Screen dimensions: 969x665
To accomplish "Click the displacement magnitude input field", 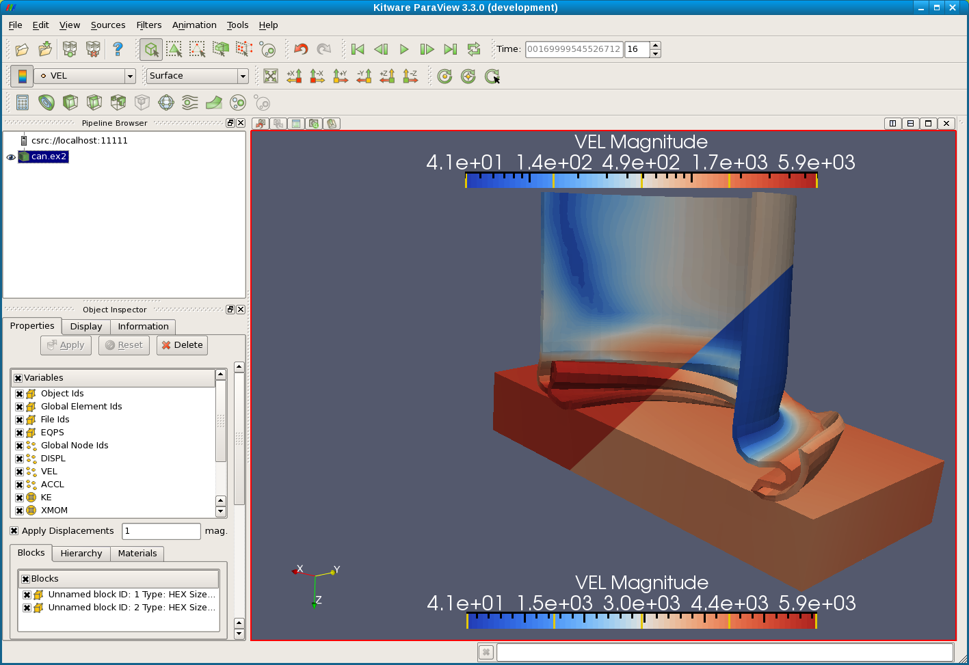I will point(161,531).
